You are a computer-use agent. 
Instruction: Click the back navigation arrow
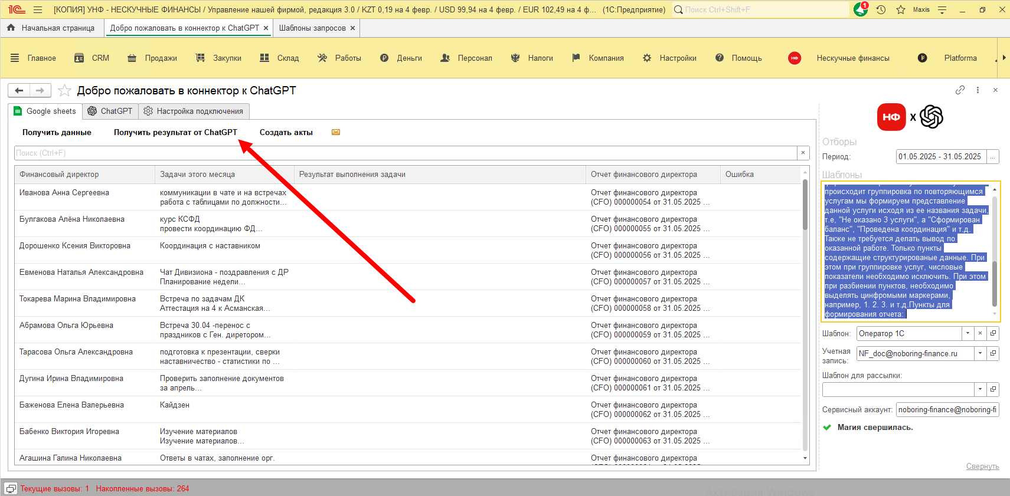point(19,90)
